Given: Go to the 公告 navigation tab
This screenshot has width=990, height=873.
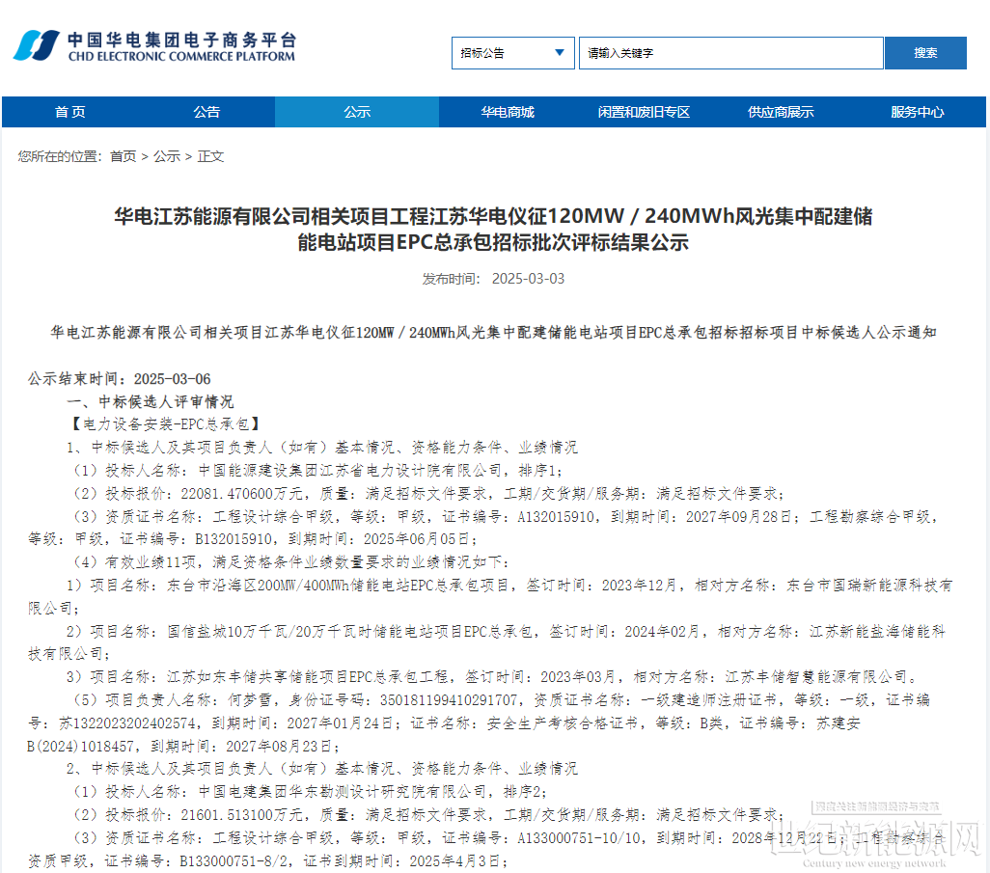Looking at the screenshot, I should tap(206, 112).
